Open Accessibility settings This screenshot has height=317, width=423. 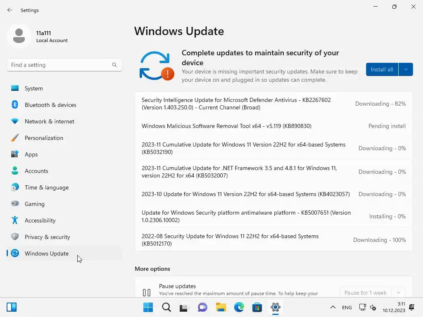tap(64, 220)
